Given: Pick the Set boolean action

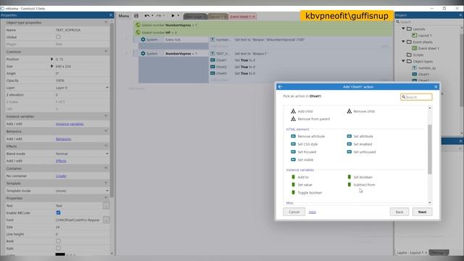Looking at the screenshot, I should coord(360,177).
